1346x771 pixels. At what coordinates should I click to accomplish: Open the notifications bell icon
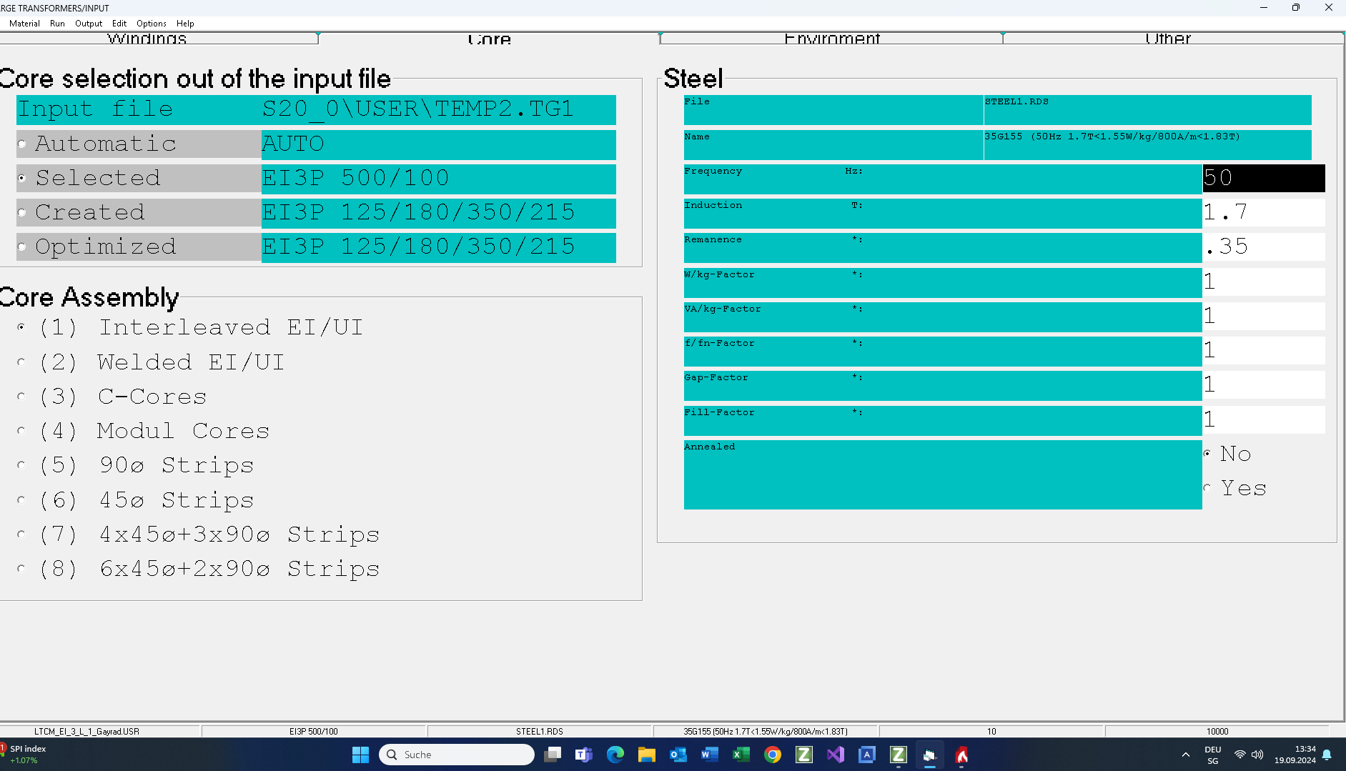1327,755
